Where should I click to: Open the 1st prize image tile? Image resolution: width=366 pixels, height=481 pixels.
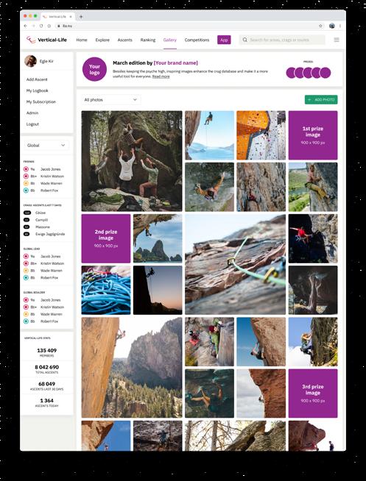[x=313, y=135]
